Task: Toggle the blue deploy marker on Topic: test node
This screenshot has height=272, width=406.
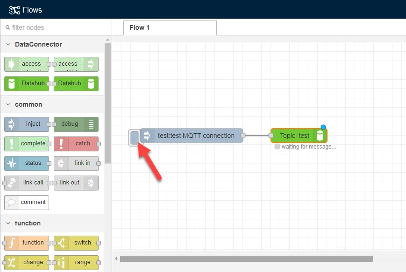Action: click(x=323, y=126)
